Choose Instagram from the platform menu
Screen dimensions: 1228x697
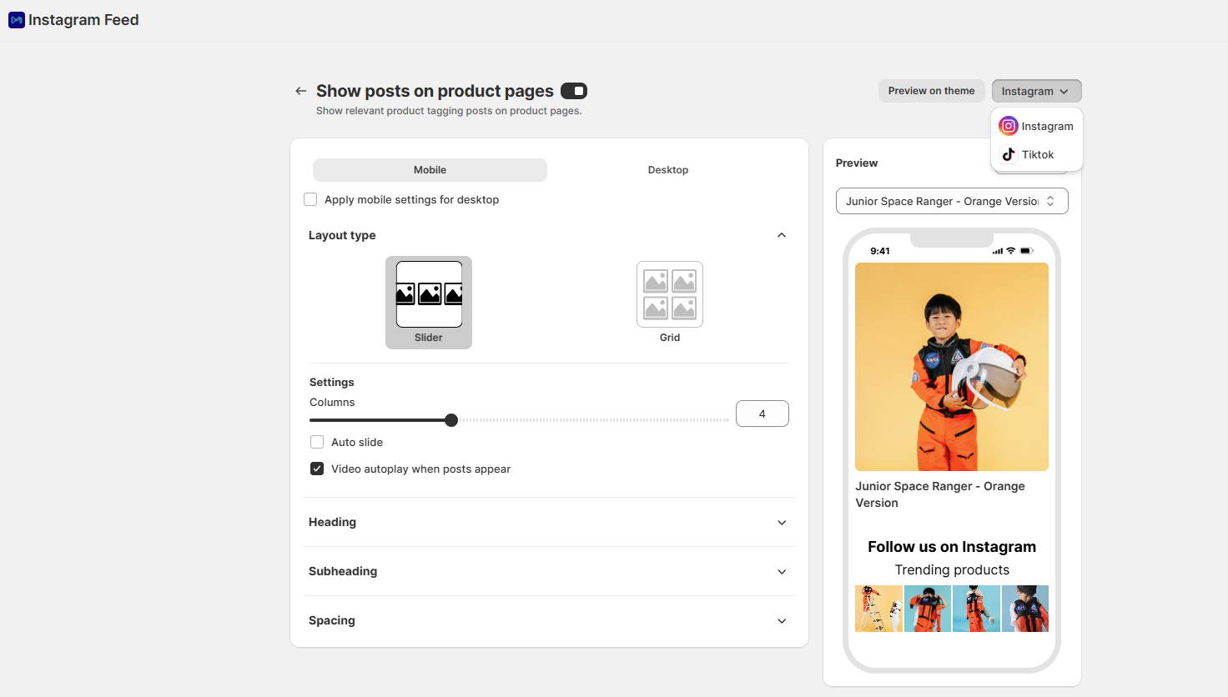1036,126
